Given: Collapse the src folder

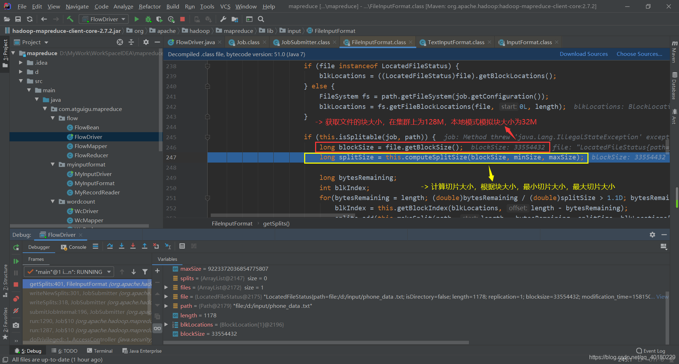Looking at the screenshot, I should point(21,81).
